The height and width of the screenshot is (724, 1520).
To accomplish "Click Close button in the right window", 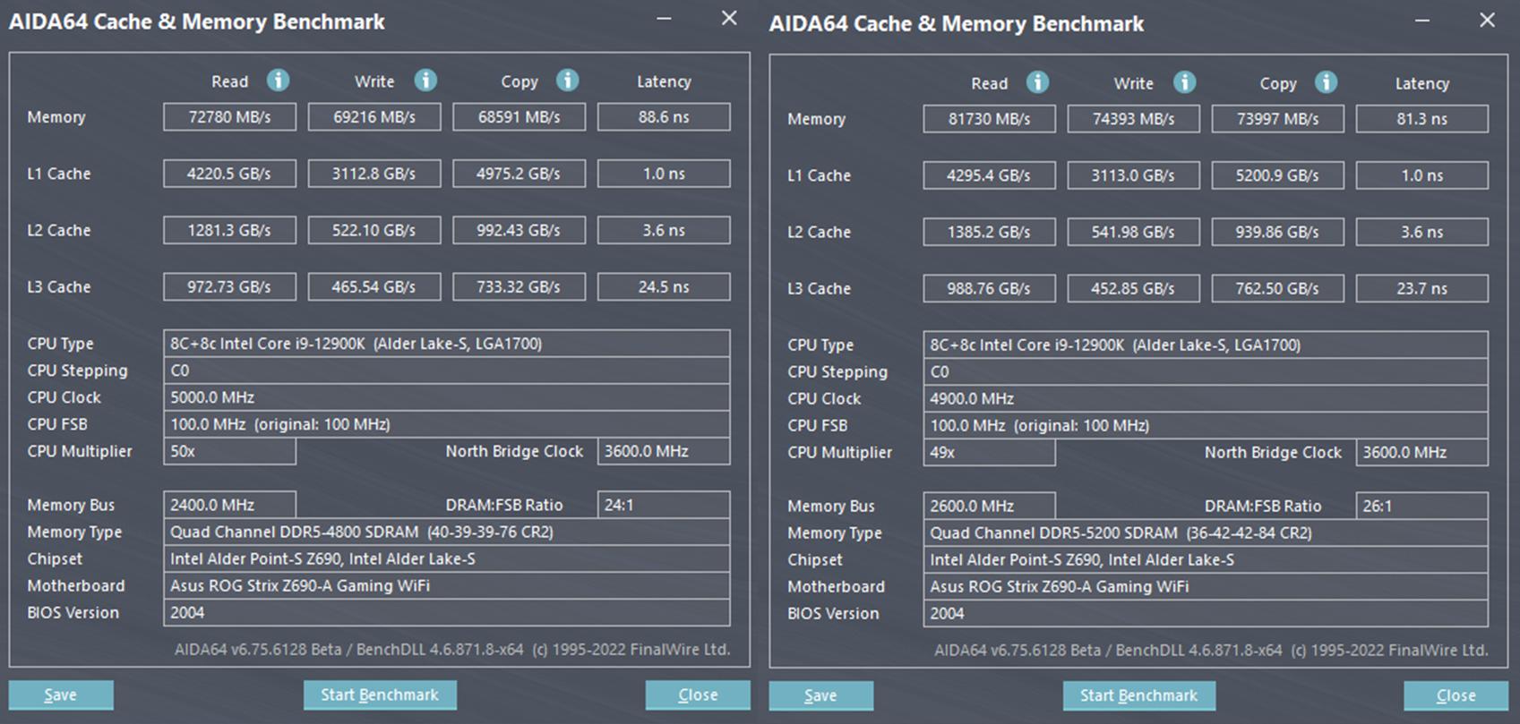I will [x=1456, y=696].
